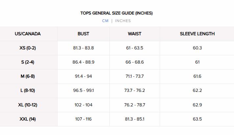Click the SLEEVE LENGTH column header
Screen dimensions: 234x135
(x=197, y=34)
